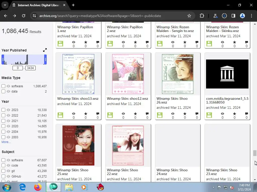Bookmark this page with the star
Viewport: 257px width, 192px height.
coord(189,16)
